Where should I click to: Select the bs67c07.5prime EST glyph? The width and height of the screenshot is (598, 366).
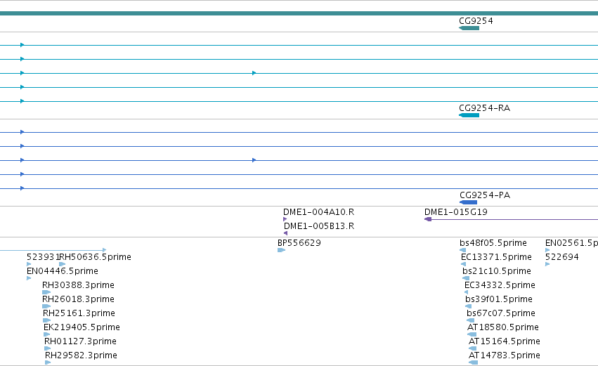471,320
